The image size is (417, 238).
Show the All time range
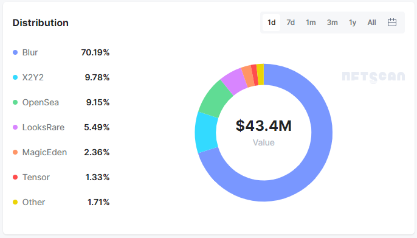tap(371, 23)
